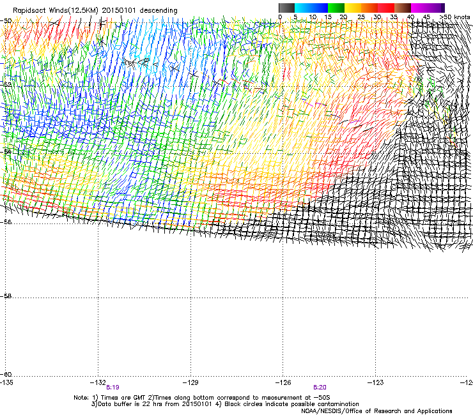This screenshot has height=415, width=473.
Task: Click the gray 0-5 knots color swatch
Action: 286,8
